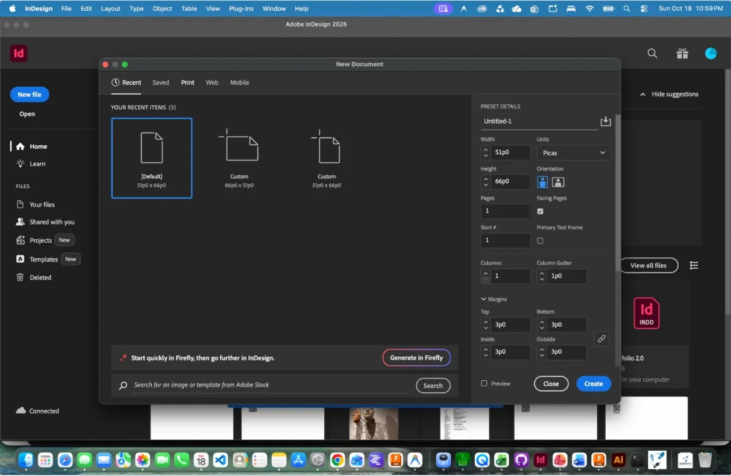Switch to the Print tab
Screen dimensions: 731x476
[188, 83]
